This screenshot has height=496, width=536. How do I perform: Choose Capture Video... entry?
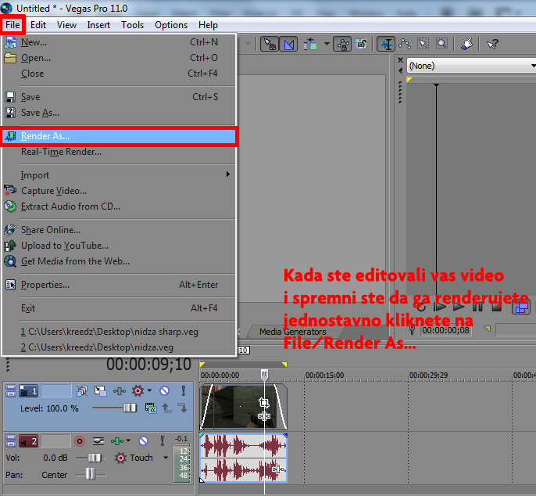(x=119, y=191)
